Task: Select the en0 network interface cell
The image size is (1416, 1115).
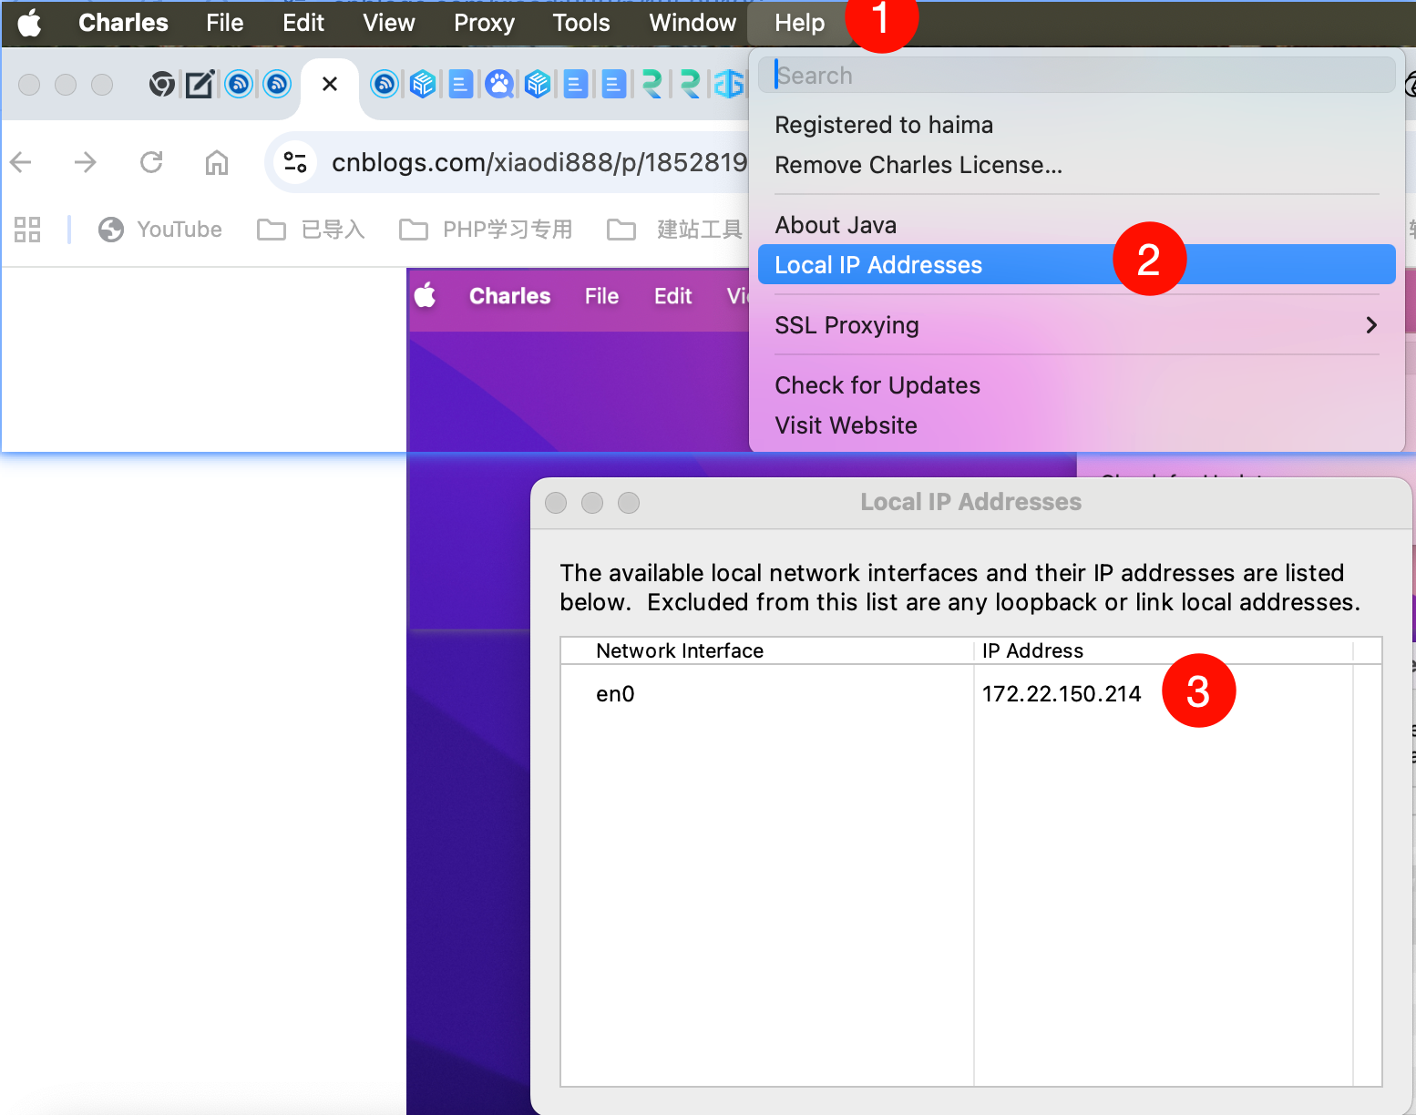Action: (767, 694)
